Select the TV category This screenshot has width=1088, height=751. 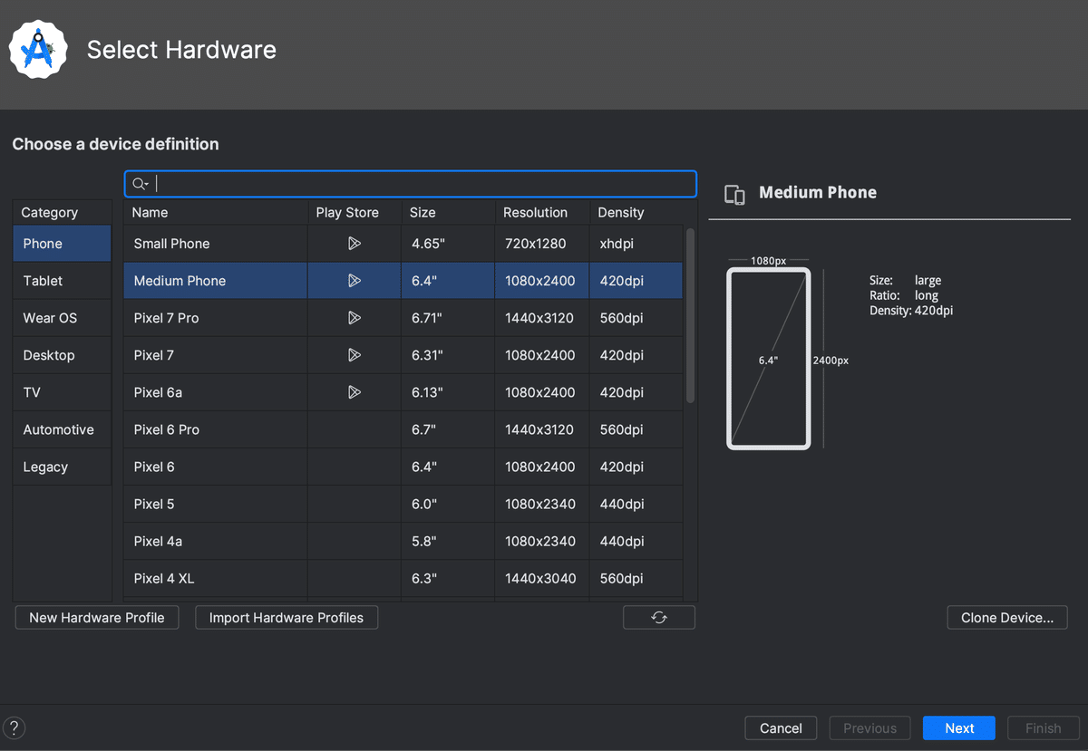[x=62, y=392]
